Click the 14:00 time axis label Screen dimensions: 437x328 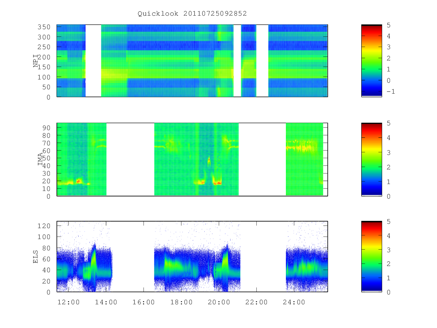(106, 302)
